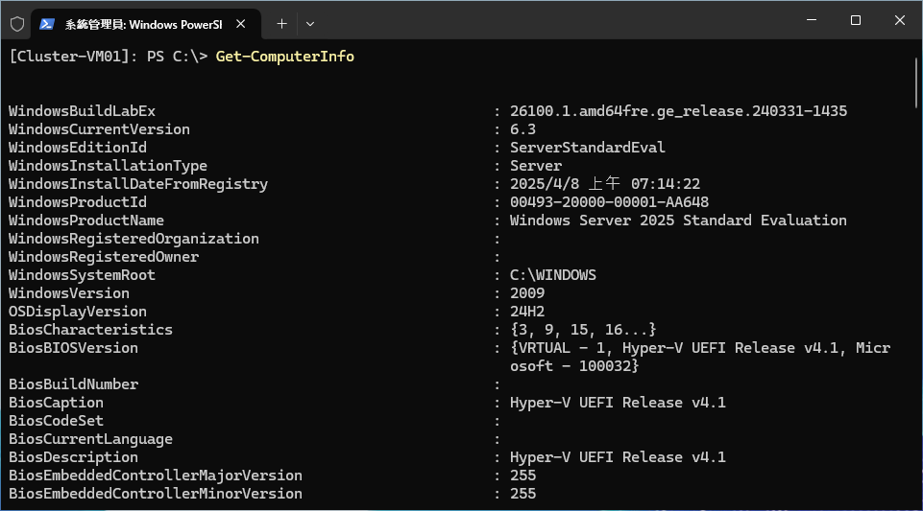Screen dimensions: 923x511
Task: Click the administrator shield icon
Action: click(x=16, y=23)
